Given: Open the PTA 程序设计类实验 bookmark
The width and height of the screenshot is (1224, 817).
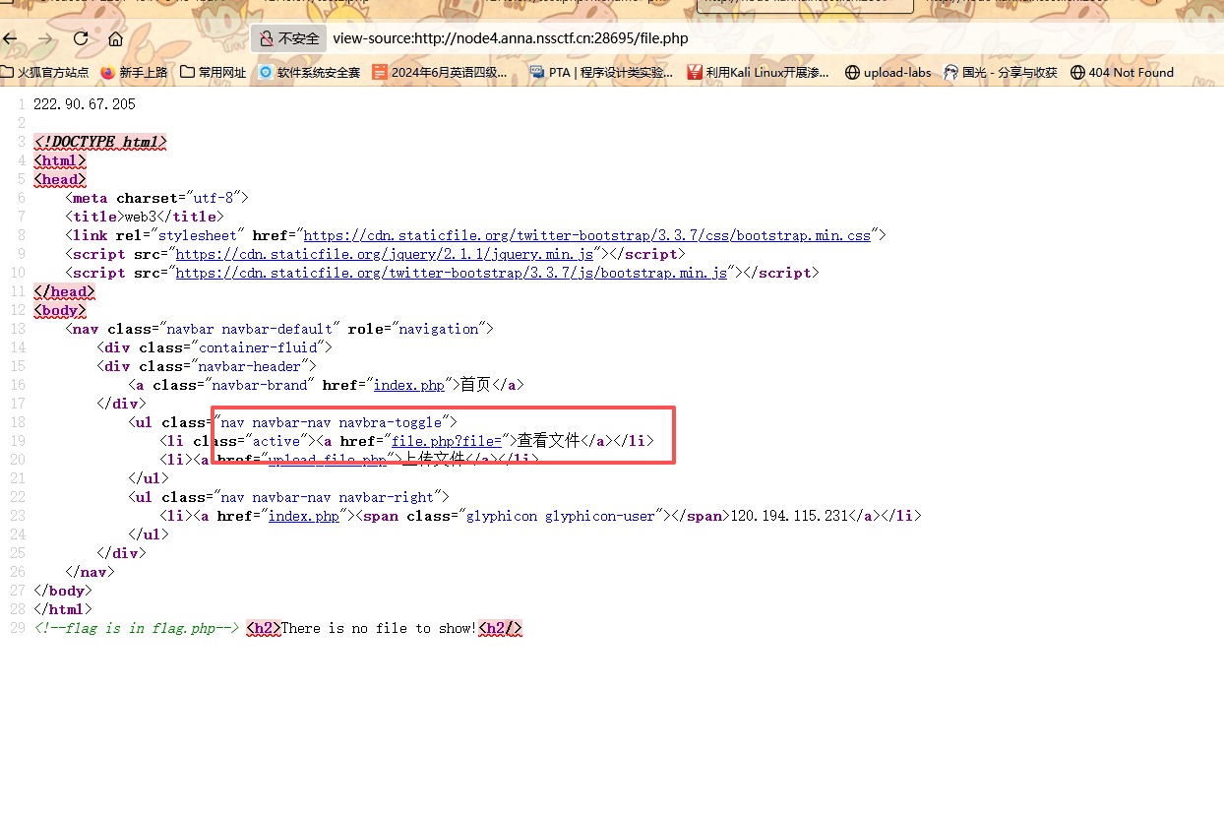Looking at the screenshot, I should pyautogui.click(x=601, y=72).
